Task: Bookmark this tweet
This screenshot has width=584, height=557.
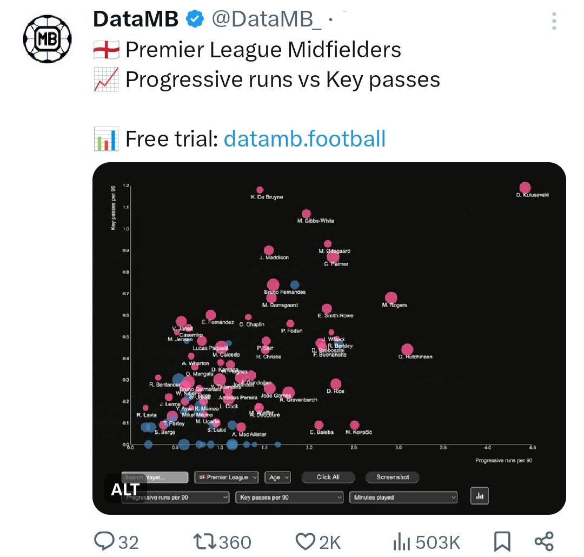Action: (502, 542)
